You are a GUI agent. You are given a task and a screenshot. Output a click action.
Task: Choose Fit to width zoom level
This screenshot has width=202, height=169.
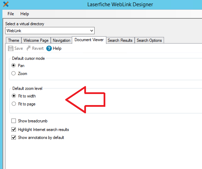pyautogui.click(x=14, y=96)
